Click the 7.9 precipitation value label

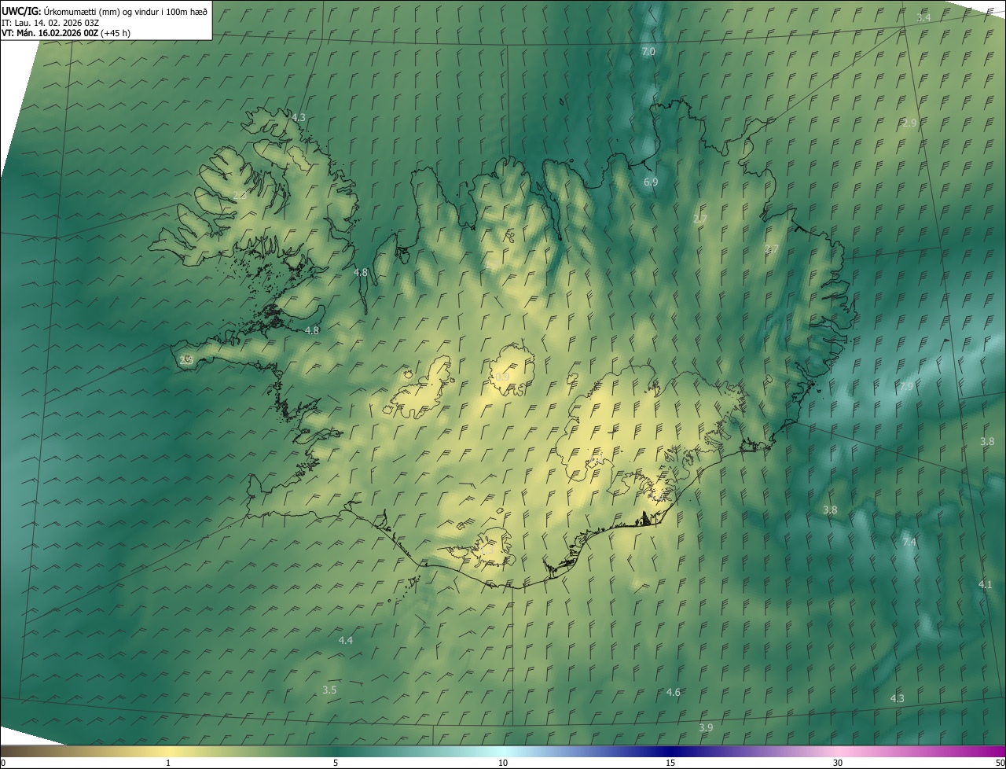[906, 386]
